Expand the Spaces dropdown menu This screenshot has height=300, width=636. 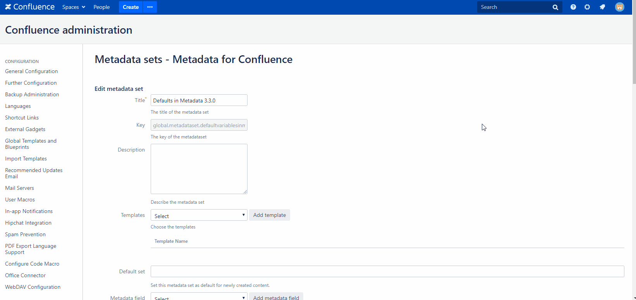74,7
